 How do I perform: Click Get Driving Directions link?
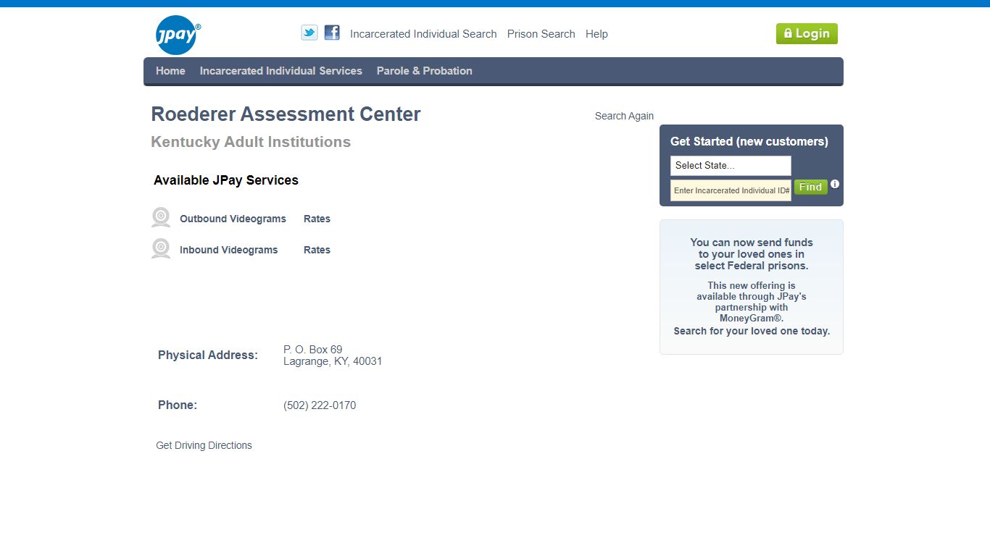pos(204,445)
